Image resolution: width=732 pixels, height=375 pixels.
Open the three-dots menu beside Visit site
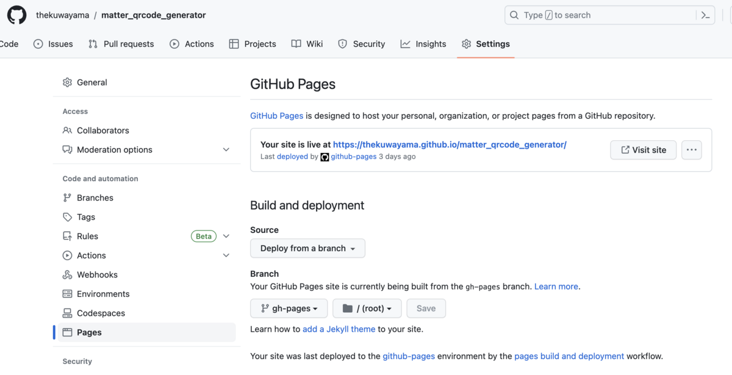[x=691, y=150]
